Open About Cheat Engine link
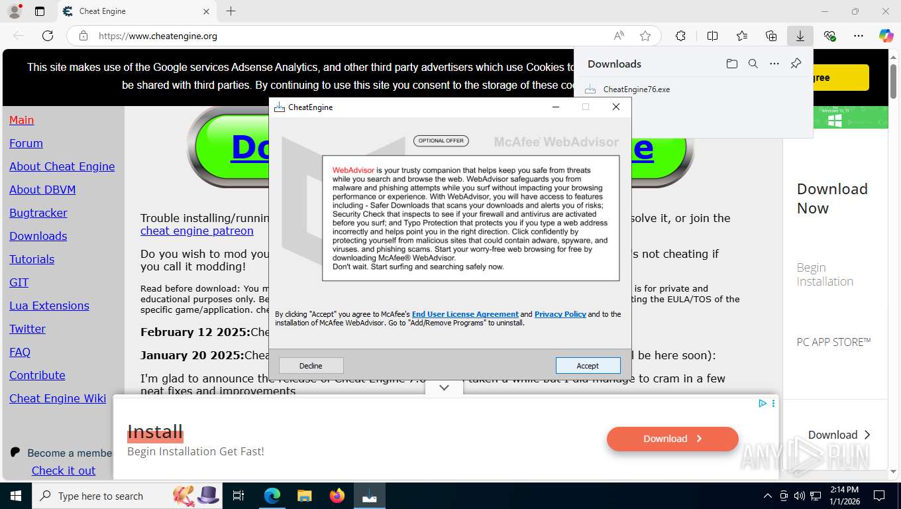The height and width of the screenshot is (509, 901). point(62,166)
